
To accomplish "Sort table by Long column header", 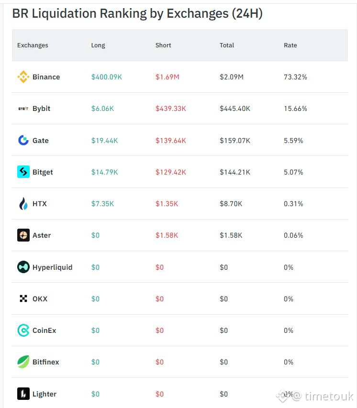I will click(98, 45).
